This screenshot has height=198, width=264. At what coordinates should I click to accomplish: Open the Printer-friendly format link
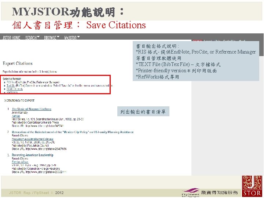click(x=15, y=89)
